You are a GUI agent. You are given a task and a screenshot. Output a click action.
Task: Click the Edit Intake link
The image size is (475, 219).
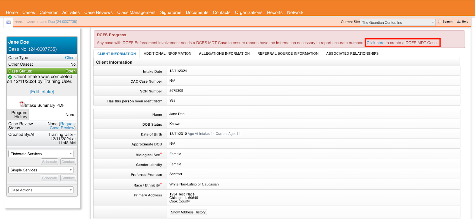(42, 92)
